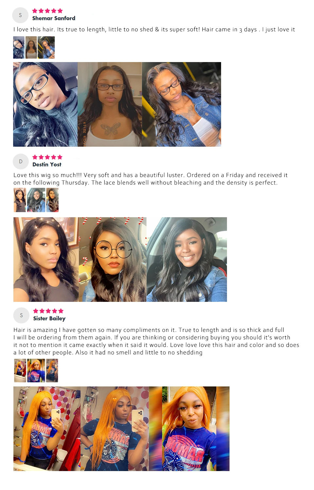The image size is (314, 490).
Task: Open large photo of smiling woman in car
Action: (x=187, y=259)
